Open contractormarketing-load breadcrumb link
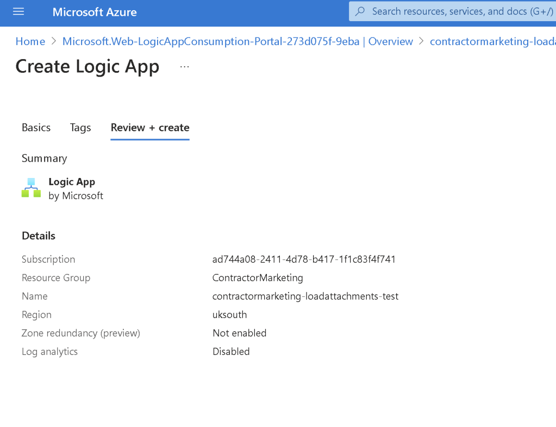The width and height of the screenshot is (556, 427). pos(493,41)
